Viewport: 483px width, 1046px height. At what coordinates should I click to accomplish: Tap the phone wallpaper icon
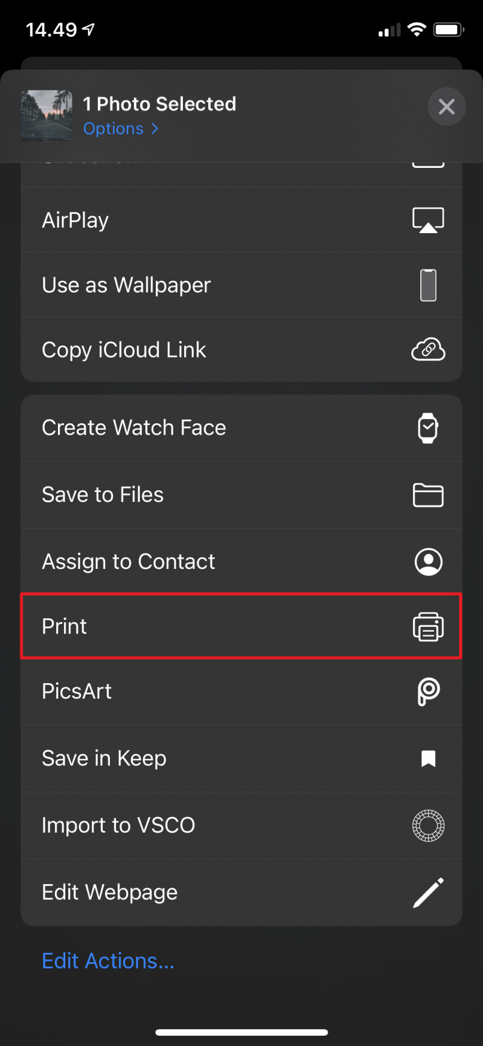[428, 285]
